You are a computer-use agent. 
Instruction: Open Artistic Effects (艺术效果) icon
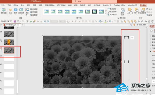[21, 11]
